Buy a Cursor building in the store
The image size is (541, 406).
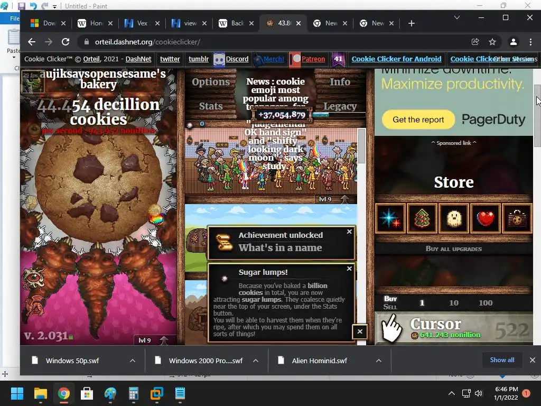[454, 328]
